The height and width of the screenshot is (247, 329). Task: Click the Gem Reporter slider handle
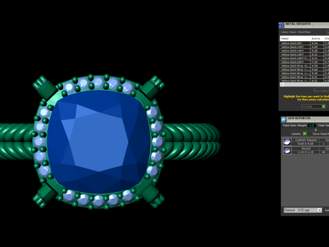[316, 130]
